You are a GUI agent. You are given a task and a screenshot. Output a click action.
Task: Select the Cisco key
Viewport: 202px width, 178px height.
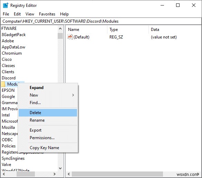pyautogui.click(x=7, y=59)
